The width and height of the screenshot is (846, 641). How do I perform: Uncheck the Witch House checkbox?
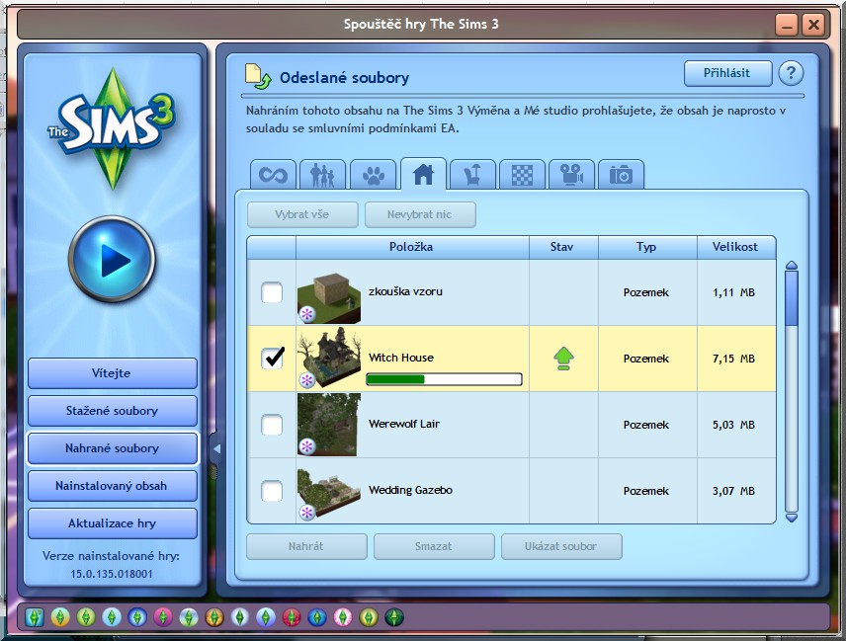click(272, 358)
